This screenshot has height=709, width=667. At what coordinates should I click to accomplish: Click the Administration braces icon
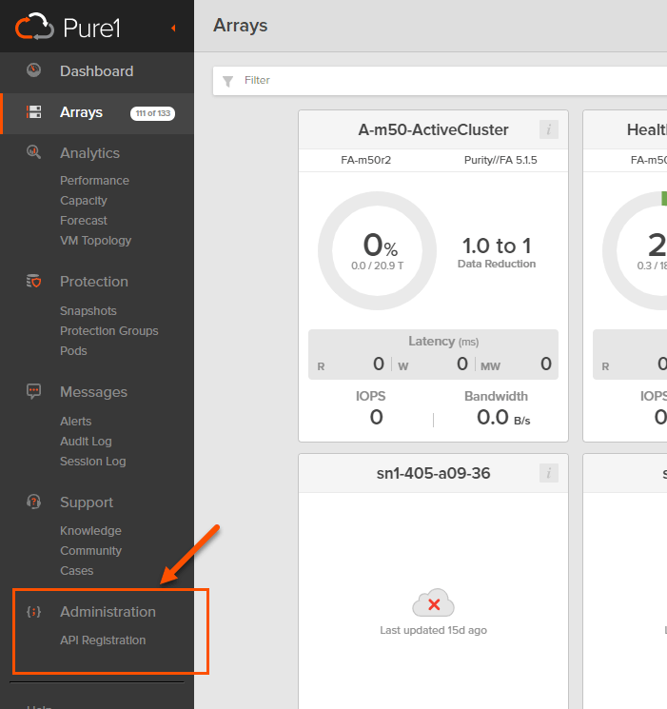33,612
